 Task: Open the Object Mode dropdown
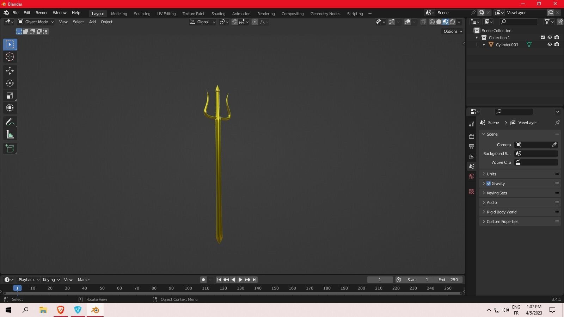tap(35, 22)
